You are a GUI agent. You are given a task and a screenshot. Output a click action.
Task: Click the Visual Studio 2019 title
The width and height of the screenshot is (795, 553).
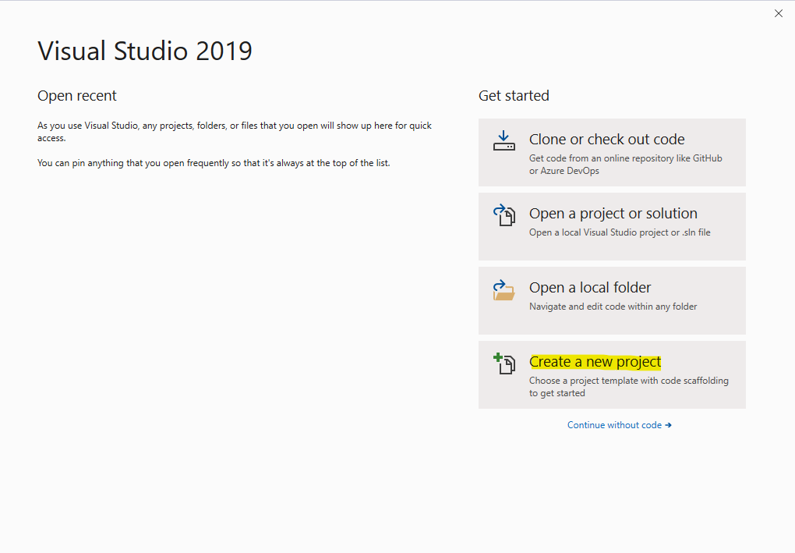pos(145,51)
